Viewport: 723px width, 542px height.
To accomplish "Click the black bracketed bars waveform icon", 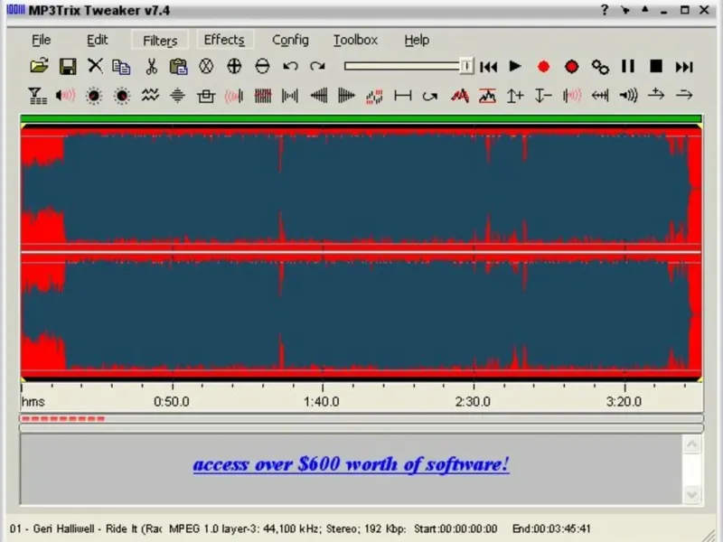I will tap(290, 96).
